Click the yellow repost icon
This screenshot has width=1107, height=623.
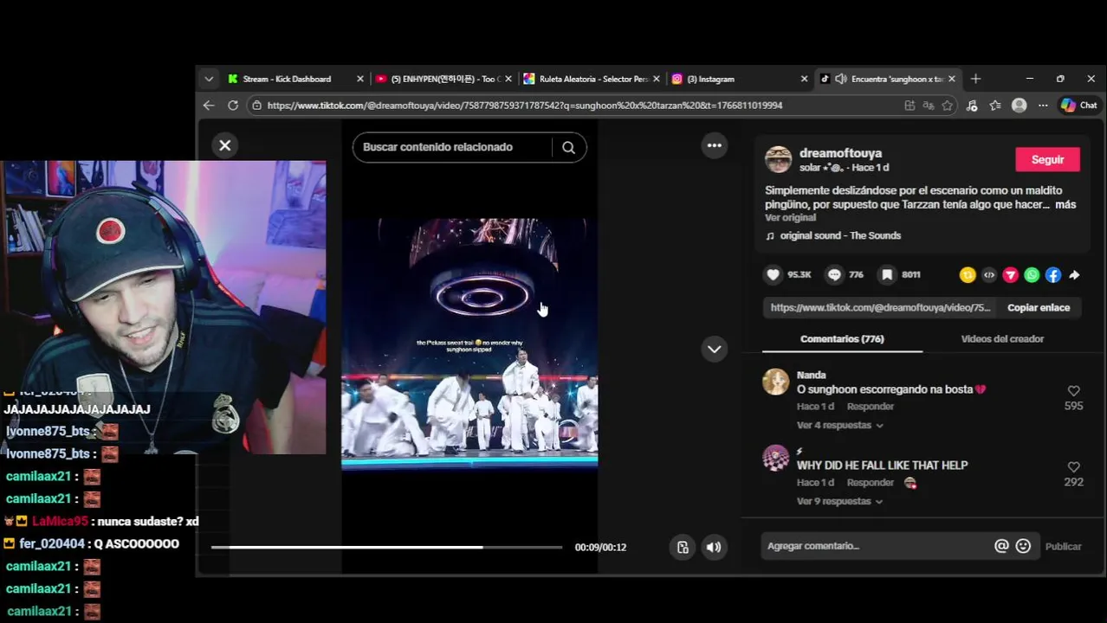pos(968,275)
